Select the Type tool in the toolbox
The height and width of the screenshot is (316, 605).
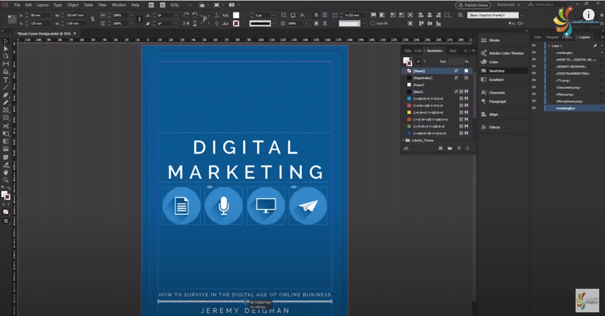[x=6, y=80]
